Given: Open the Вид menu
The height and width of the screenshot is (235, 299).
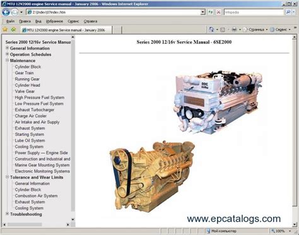Looking at the screenshot, I should [38, 21].
